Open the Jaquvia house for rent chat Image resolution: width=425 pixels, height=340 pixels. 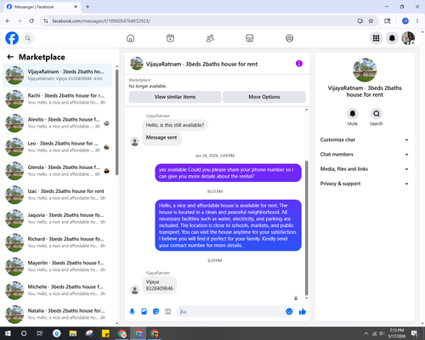[57, 218]
